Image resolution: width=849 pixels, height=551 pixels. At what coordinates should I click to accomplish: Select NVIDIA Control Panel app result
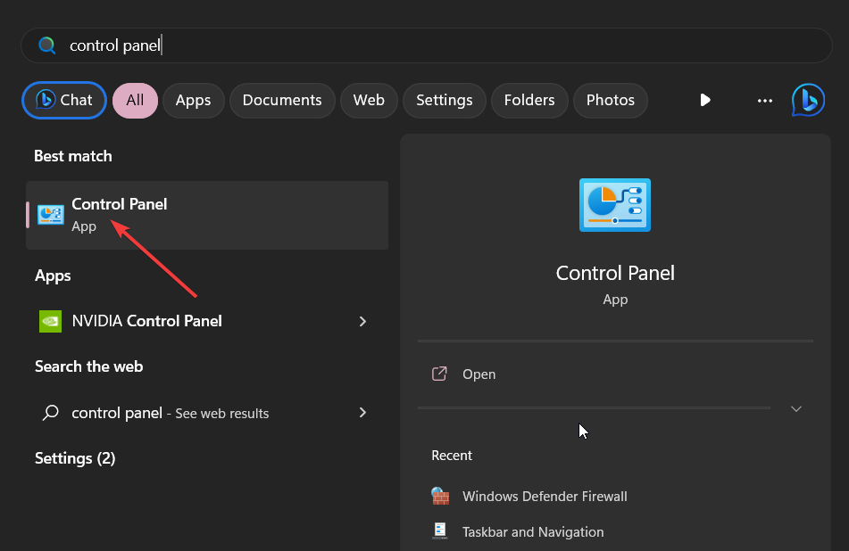click(x=207, y=321)
